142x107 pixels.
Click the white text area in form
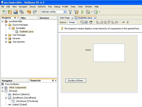(x=109, y=53)
